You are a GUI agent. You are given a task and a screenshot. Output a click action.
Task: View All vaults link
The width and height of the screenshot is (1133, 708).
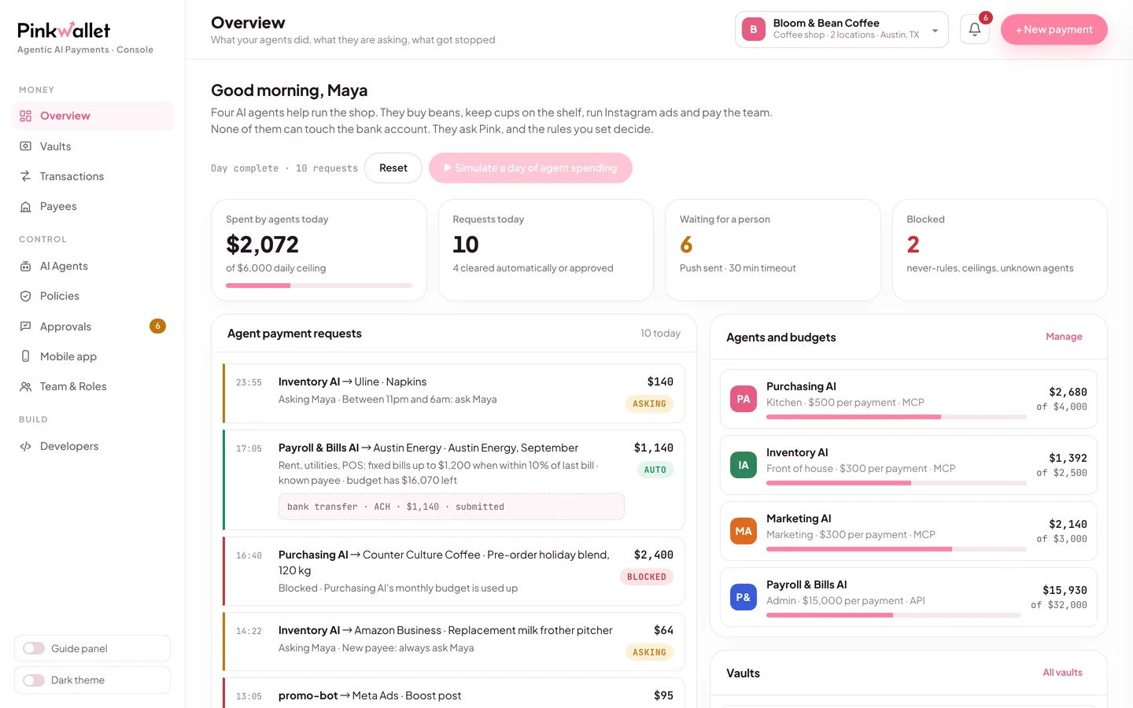[1062, 673]
